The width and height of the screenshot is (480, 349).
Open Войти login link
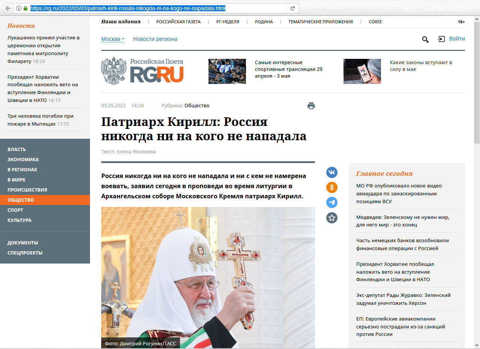coord(457,39)
